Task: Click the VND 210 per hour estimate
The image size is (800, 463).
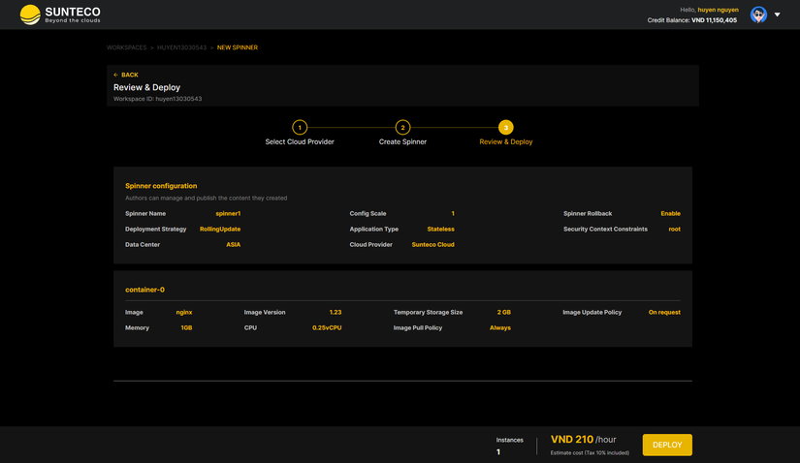Action: pyautogui.click(x=583, y=440)
